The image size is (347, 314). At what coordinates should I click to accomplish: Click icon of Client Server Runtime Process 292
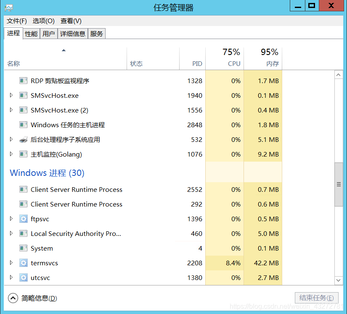pyautogui.click(x=23, y=204)
